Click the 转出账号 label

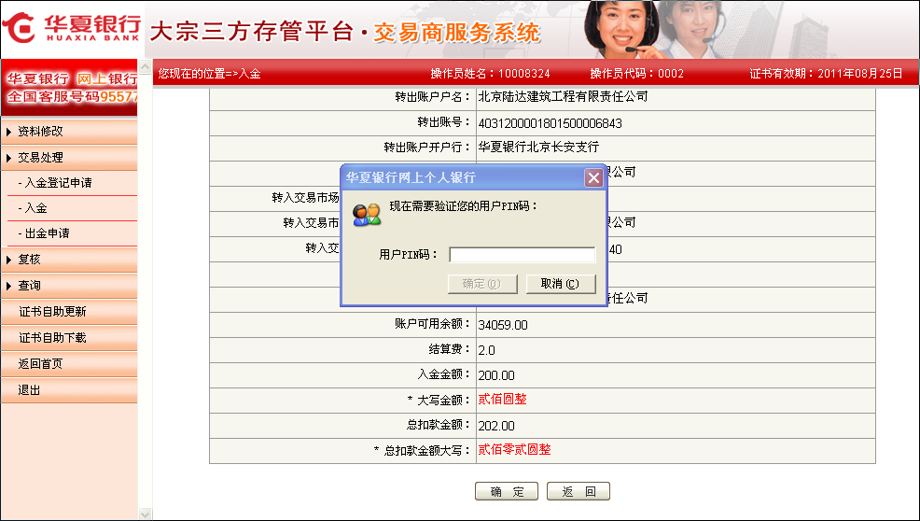tap(444, 122)
